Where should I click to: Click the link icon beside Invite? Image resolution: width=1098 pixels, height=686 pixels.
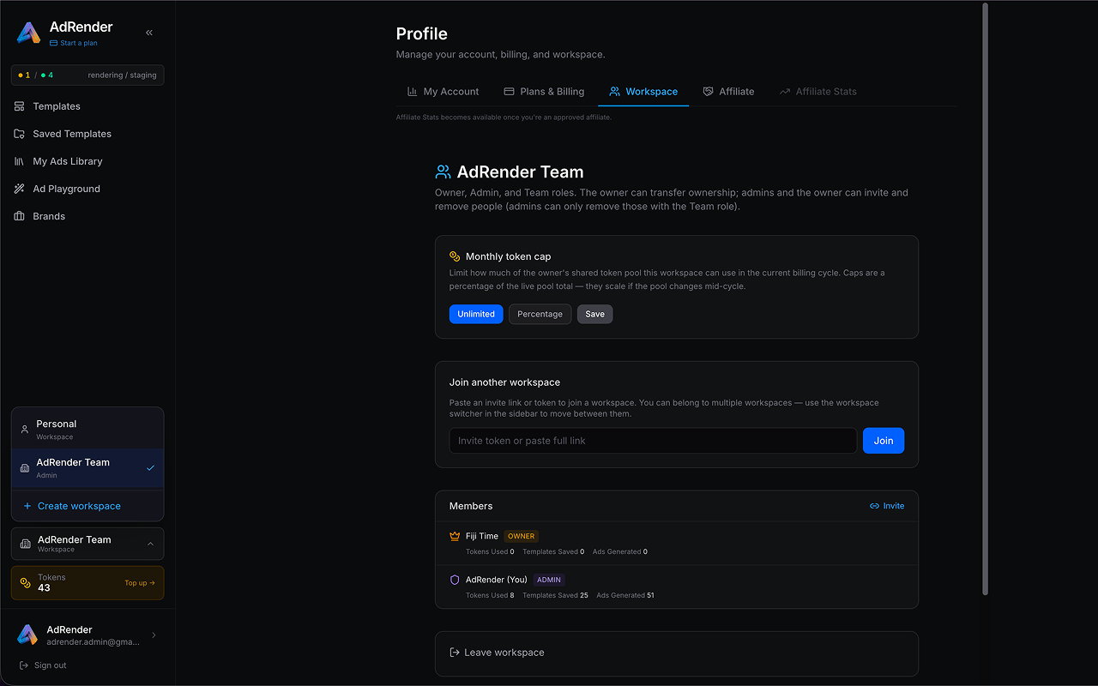874,506
